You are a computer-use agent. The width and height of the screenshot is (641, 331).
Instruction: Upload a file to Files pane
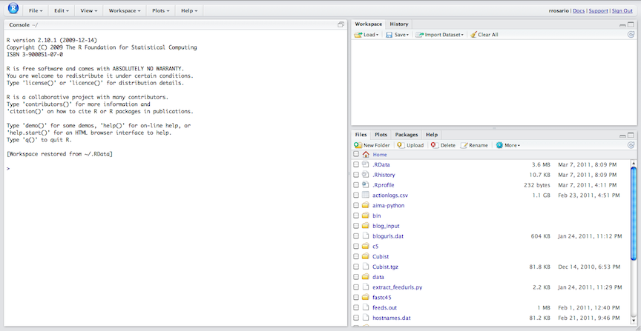[410, 145]
